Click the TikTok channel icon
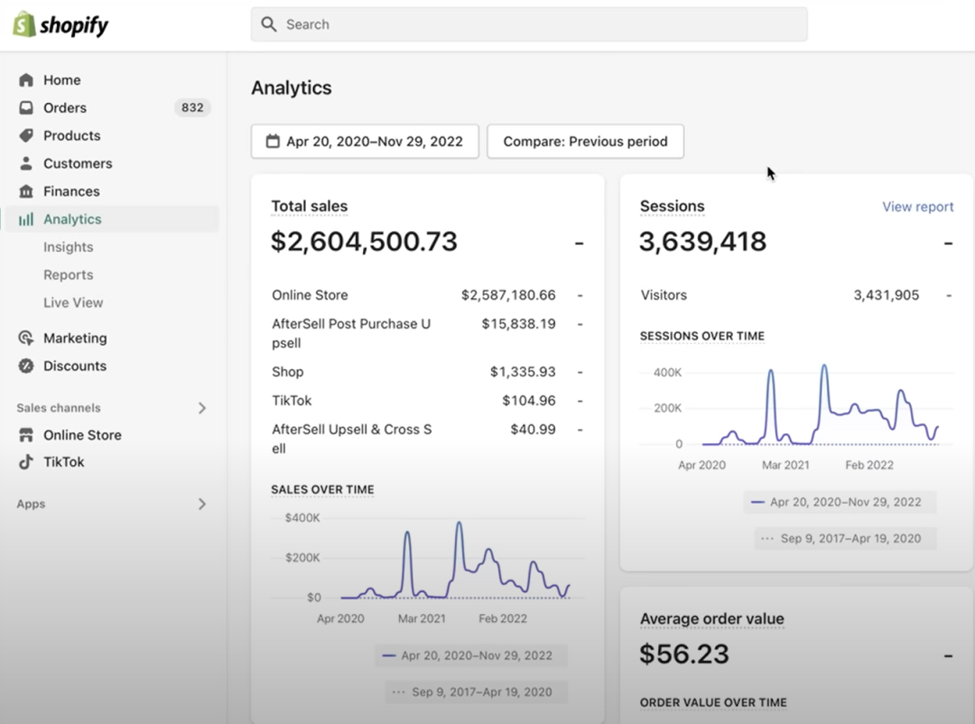This screenshot has height=724, width=975. coord(26,461)
